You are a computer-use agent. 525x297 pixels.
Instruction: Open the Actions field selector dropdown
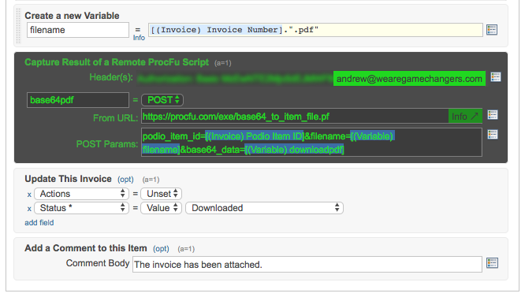point(81,194)
